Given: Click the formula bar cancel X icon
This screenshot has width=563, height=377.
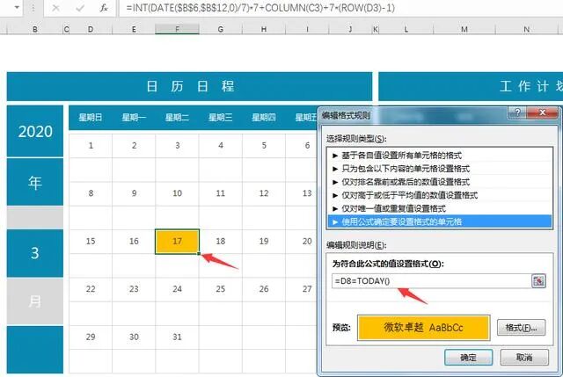Looking at the screenshot, I should tap(55, 8).
